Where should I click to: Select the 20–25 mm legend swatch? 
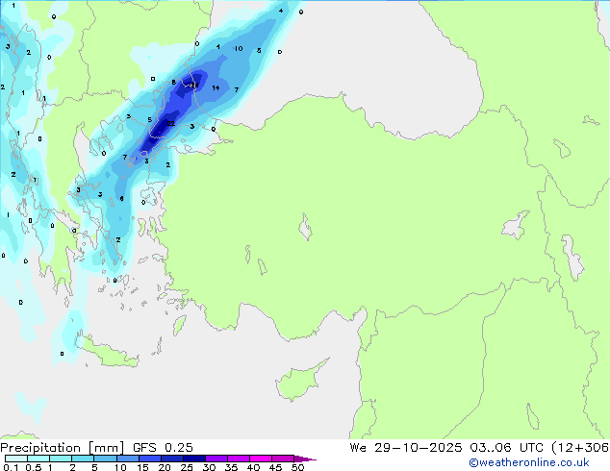click(171, 459)
